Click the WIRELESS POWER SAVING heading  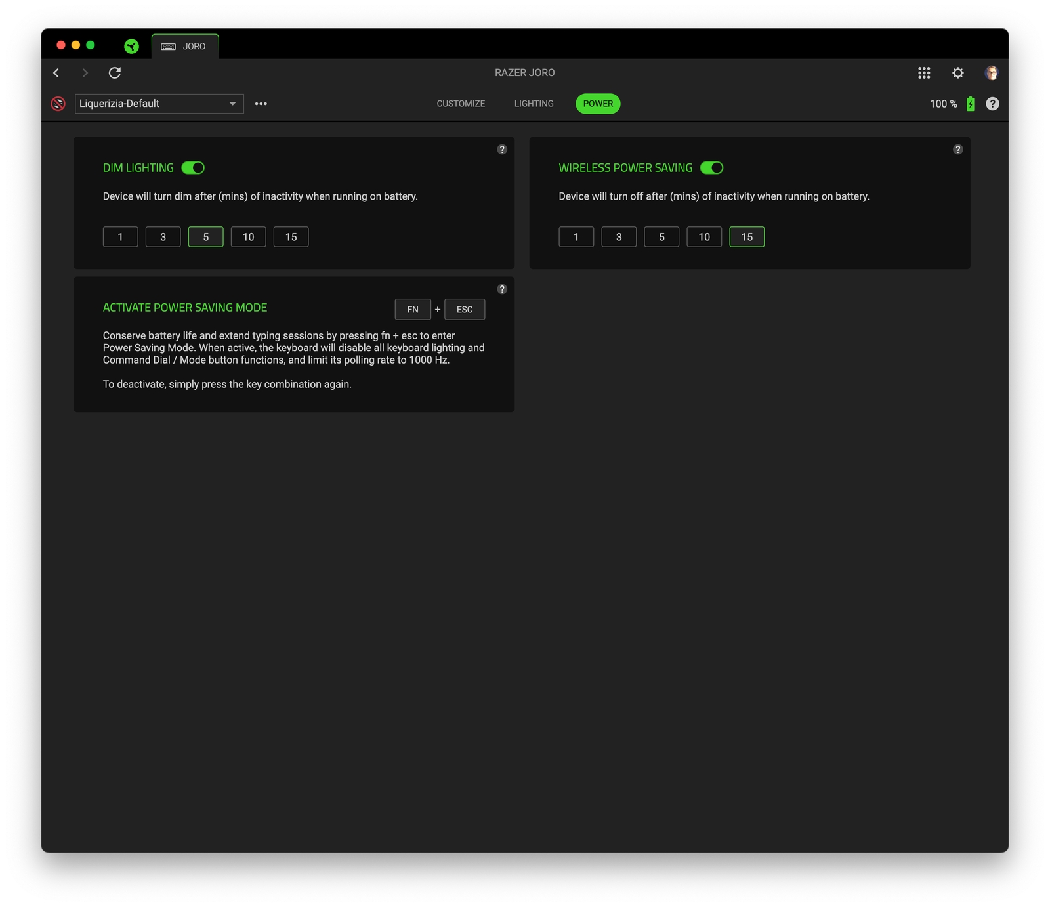tap(625, 168)
